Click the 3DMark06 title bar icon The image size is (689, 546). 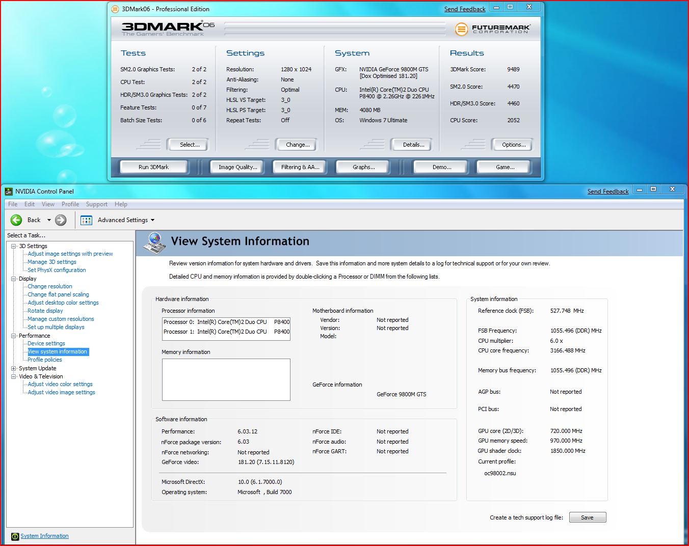tap(115, 9)
